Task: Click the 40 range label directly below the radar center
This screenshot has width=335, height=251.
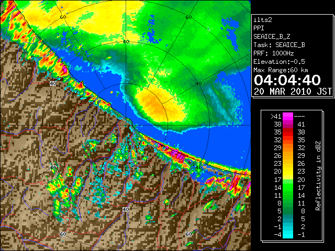Action: point(126,209)
